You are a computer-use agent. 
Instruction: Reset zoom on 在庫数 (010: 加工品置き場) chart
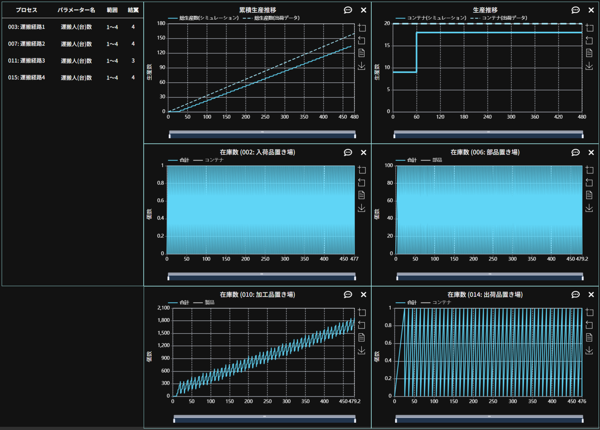361,325
